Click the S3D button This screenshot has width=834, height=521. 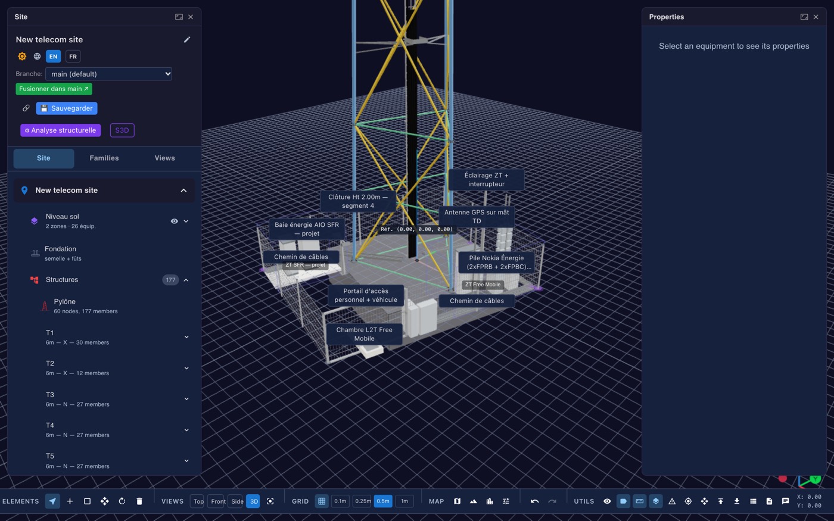[122, 130]
